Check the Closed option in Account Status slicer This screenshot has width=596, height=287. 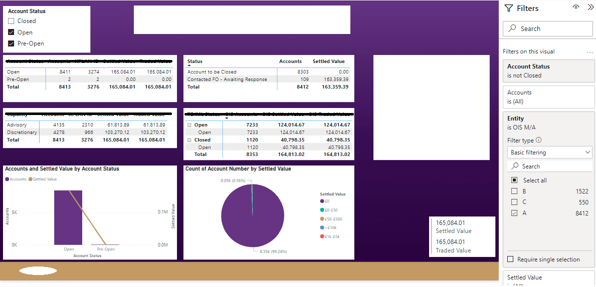(11, 21)
